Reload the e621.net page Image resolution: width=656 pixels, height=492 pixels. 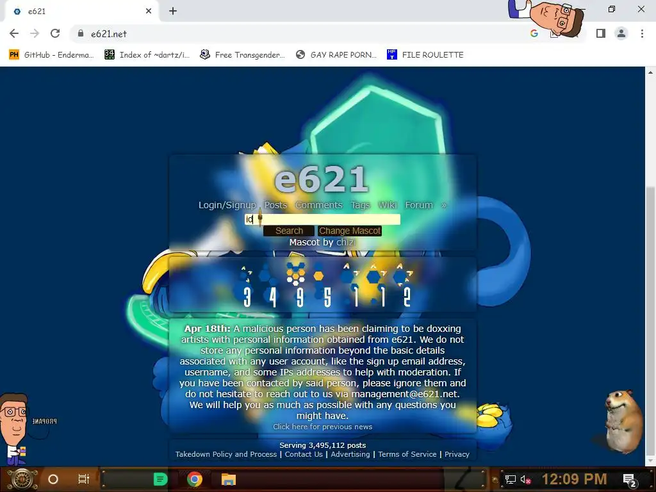55,33
